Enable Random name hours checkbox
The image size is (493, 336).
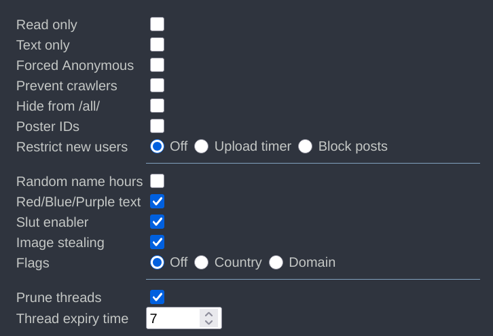coord(157,181)
